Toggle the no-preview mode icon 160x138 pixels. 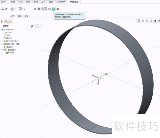(x=39, y=9)
